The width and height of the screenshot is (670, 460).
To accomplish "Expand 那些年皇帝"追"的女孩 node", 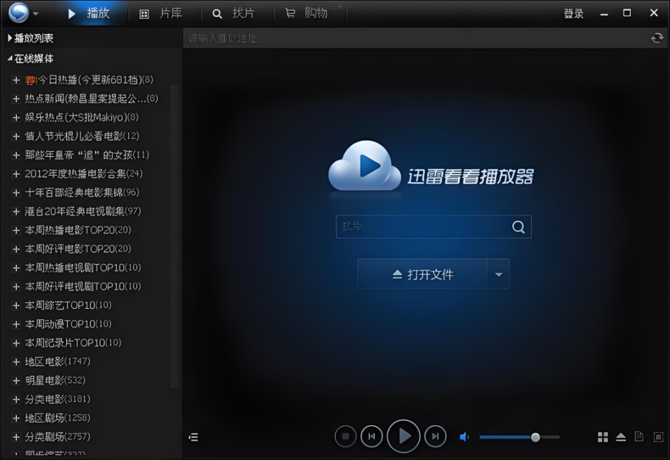I will pyautogui.click(x=16, y=155).
